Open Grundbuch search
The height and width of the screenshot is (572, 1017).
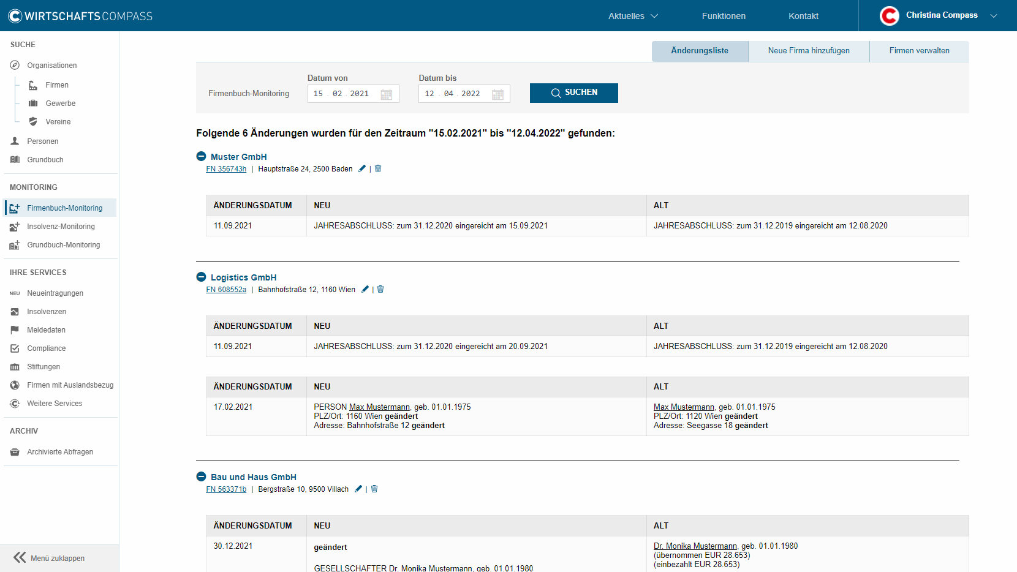45,160
